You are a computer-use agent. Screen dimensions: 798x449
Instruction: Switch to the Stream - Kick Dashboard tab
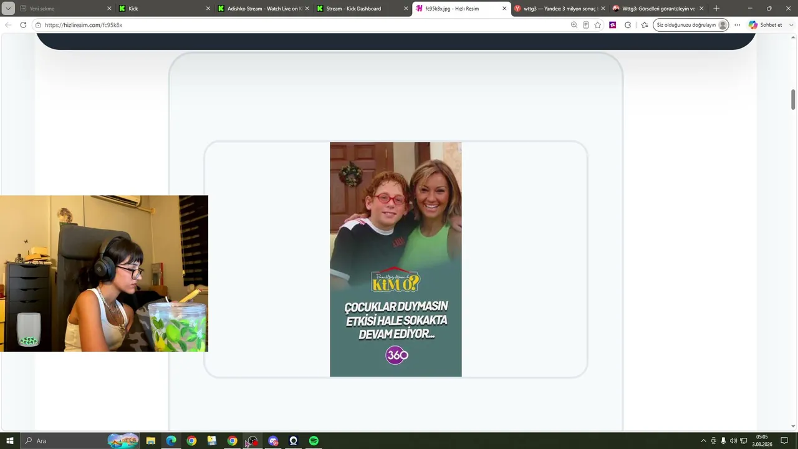coord(362,9)
